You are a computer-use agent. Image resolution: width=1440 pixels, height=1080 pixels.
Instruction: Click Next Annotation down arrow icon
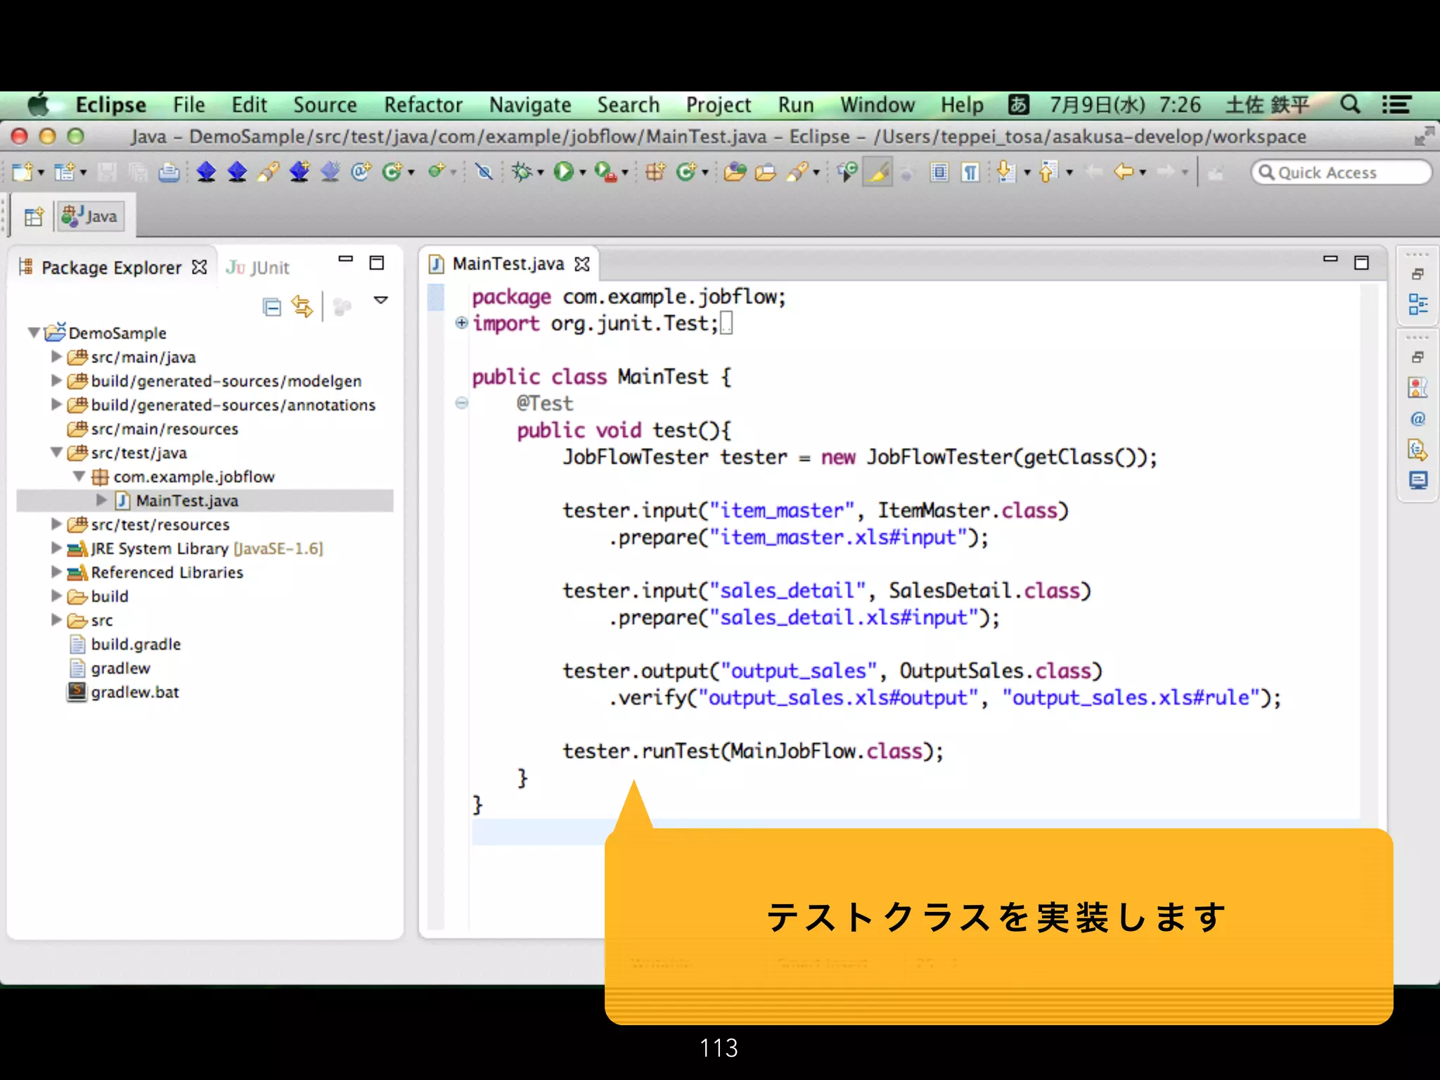[x=1006, y=172]
